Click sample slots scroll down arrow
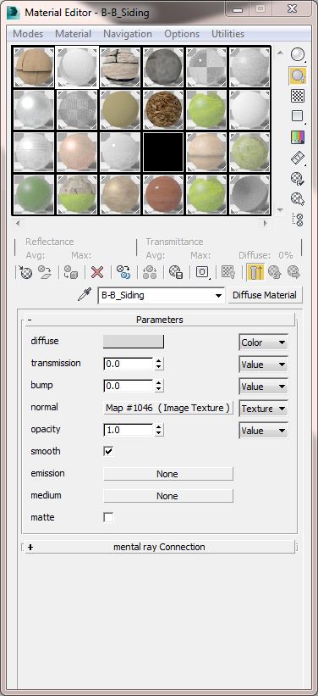The height and width of the screenshot is (696, 318). click(x=279, y=210)
